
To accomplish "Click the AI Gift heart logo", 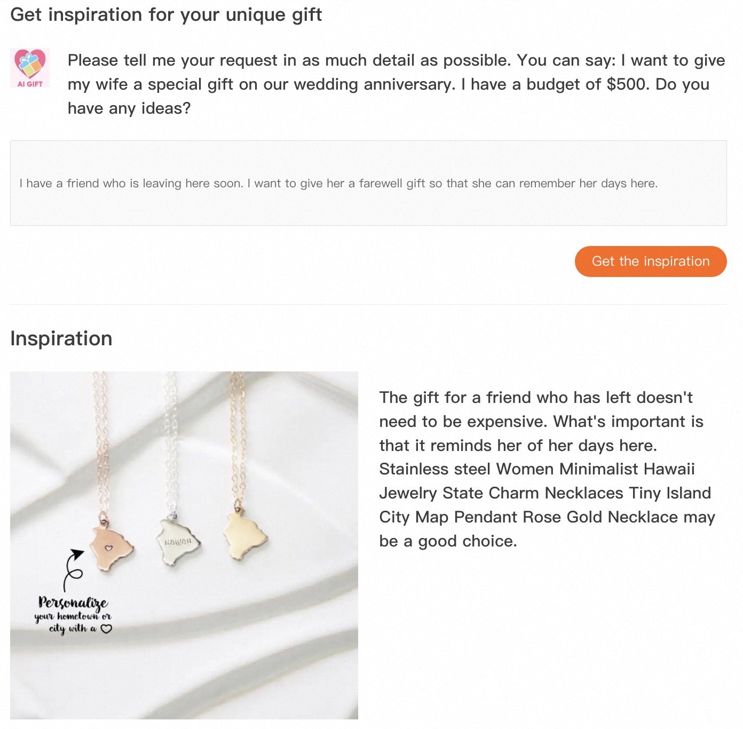I will click(30, 64).
